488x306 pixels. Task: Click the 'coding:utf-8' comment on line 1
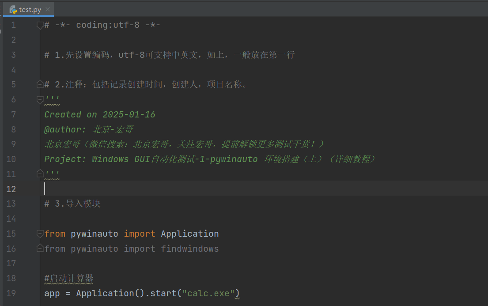tap(107, 25)
